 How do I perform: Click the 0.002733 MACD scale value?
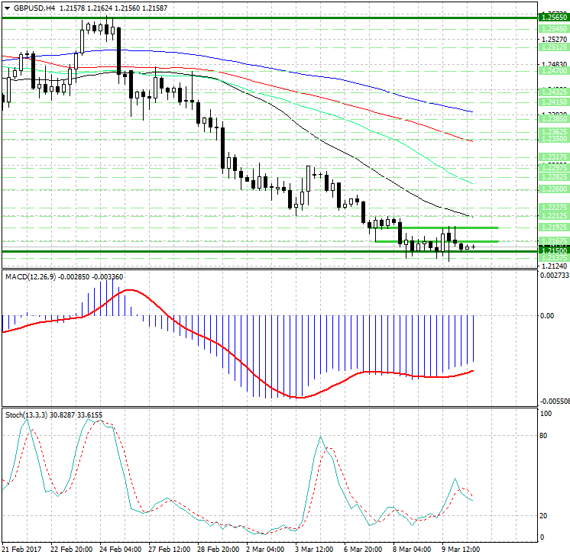(555, 276)
